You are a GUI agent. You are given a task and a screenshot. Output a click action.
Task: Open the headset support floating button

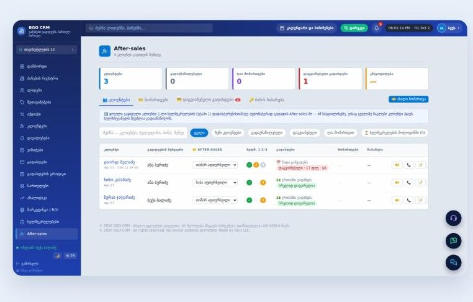453,218
